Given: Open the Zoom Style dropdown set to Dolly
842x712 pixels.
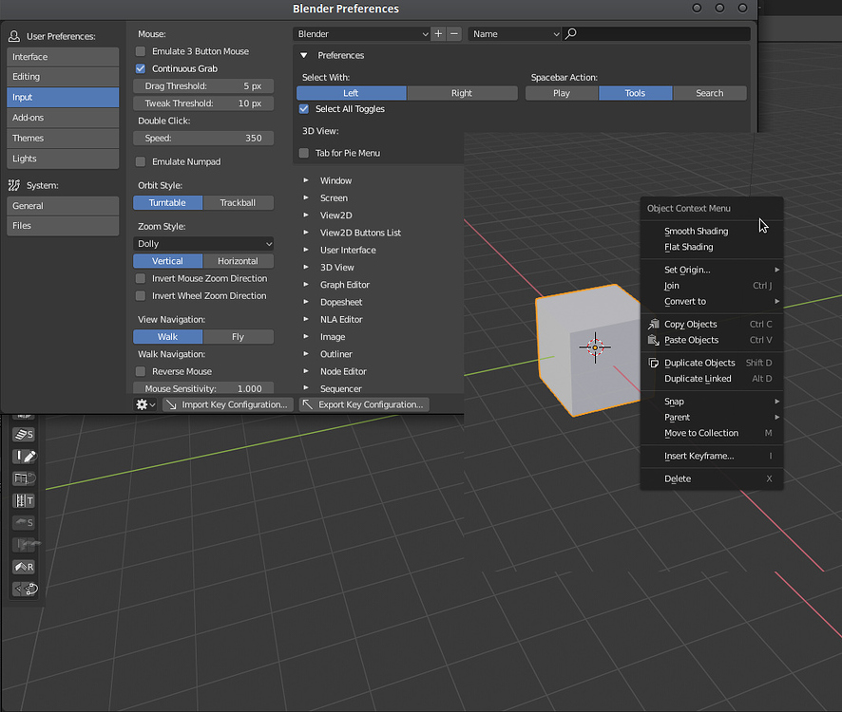Looking at the screenshot, I should point(202,243).
